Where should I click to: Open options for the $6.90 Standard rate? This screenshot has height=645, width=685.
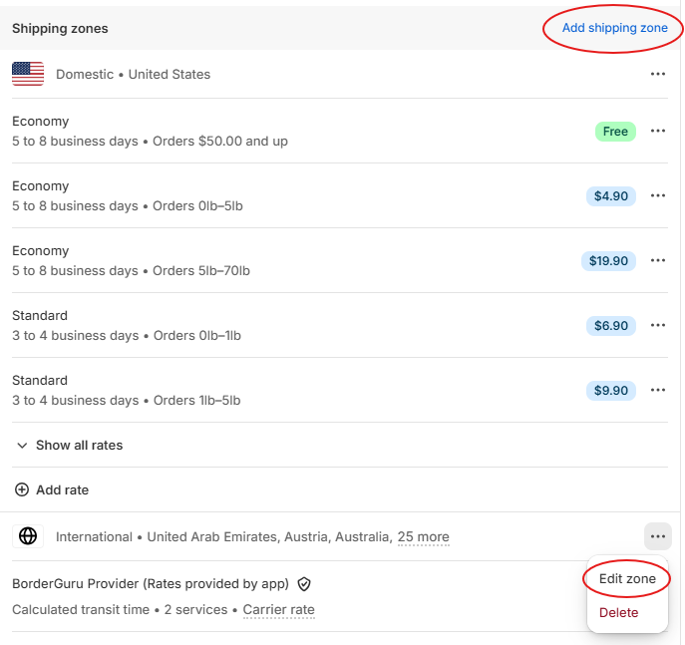pyautogui.click(x=657, y=325)
